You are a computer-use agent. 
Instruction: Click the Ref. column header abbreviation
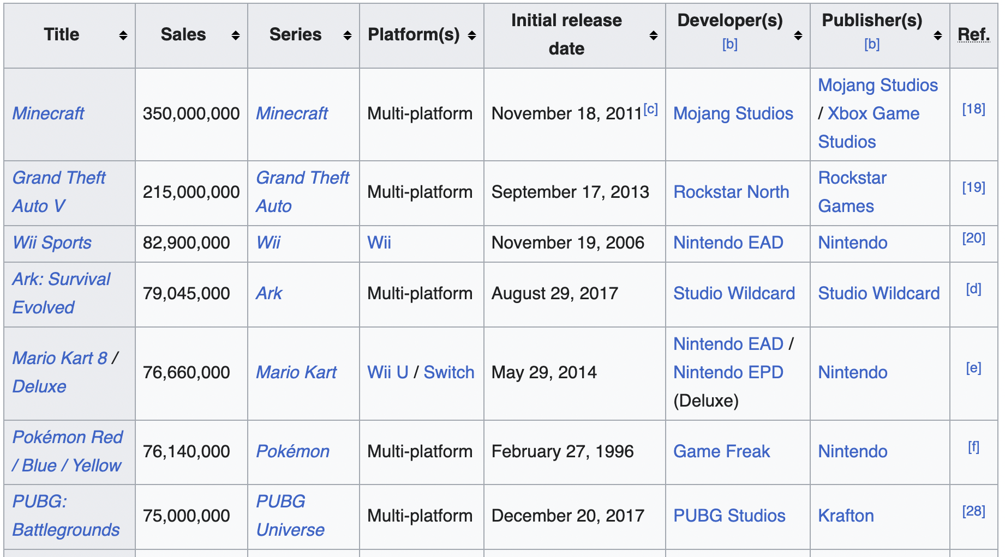[974, 34]
